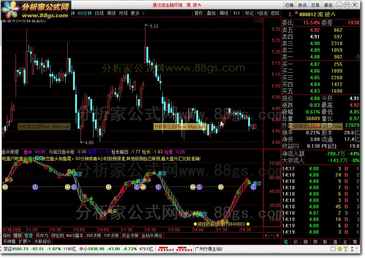Click the minus zoom button
The image size is (365, 258).
click(x=272, y=235)
